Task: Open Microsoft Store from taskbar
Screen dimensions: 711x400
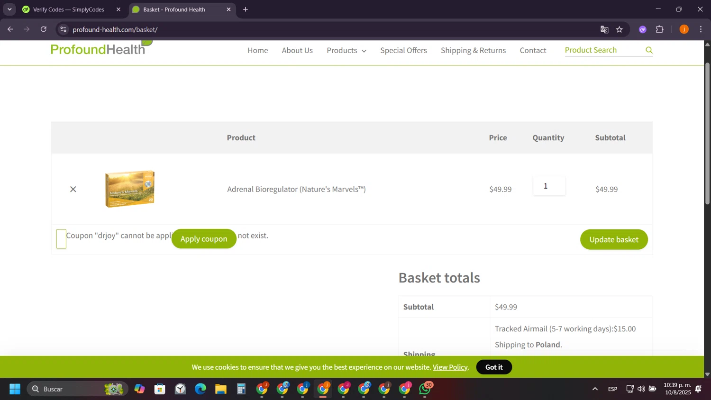Action: (x=160, y=389)
